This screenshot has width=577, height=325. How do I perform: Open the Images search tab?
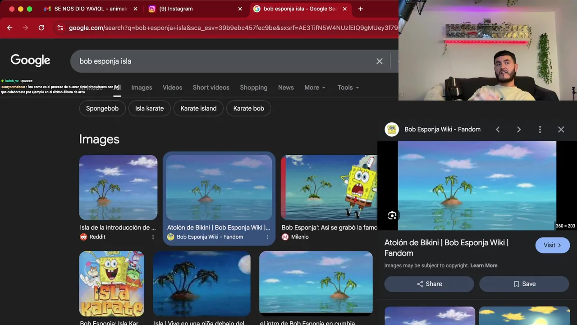(x=142, y=88)
